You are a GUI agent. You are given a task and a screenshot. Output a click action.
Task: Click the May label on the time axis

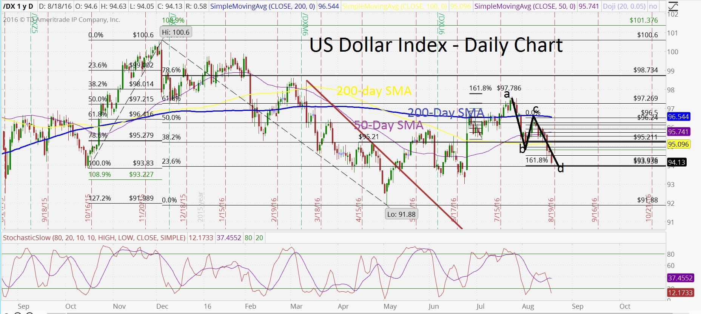click(390, 306)
